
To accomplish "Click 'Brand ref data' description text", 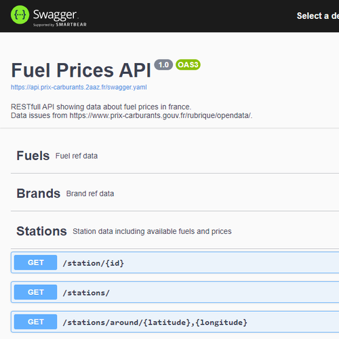I will click(x=90, y=194).
